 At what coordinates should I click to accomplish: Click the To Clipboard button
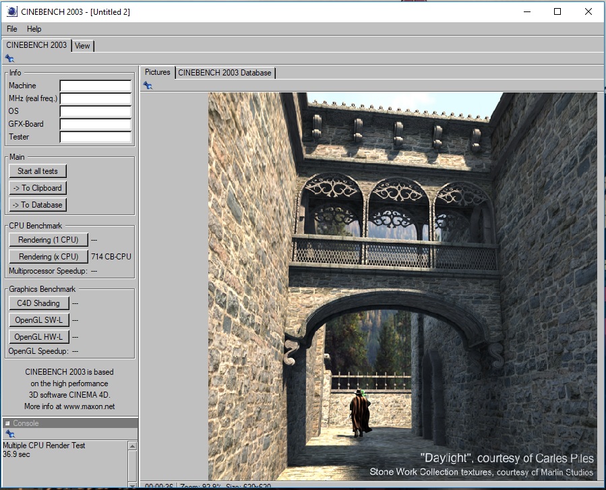click(x=38, y=188)
